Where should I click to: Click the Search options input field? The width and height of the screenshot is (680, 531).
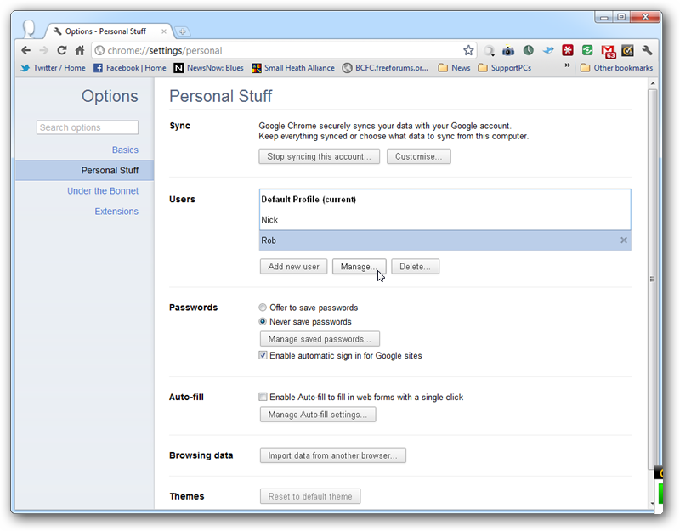pos(88,127)
